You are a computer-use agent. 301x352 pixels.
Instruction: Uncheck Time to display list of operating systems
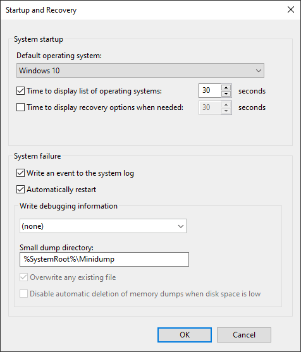[20, 91]
